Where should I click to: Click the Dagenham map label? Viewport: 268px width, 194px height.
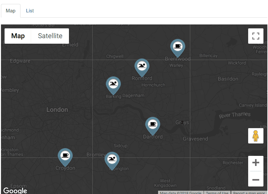tap(133, 96)
